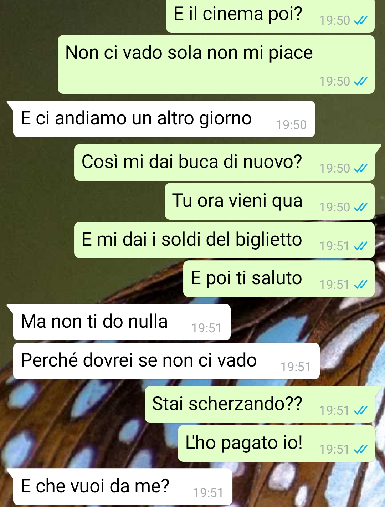Select the sent bubble "E poi ti saluto"
Image resolution: width=385 pixels, height=507 pixels.
279,279
